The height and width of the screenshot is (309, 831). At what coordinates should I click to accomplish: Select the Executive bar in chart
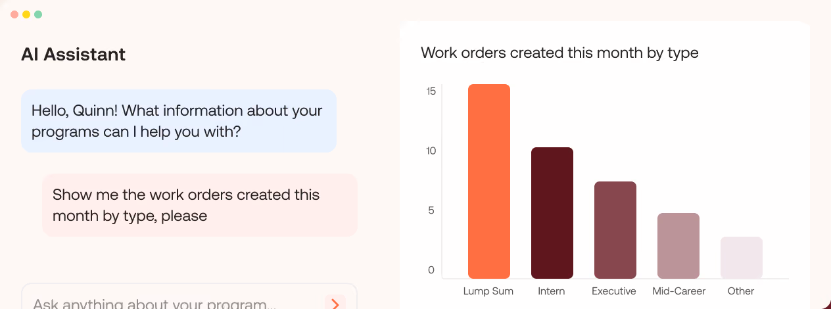[x=615, y=230]
